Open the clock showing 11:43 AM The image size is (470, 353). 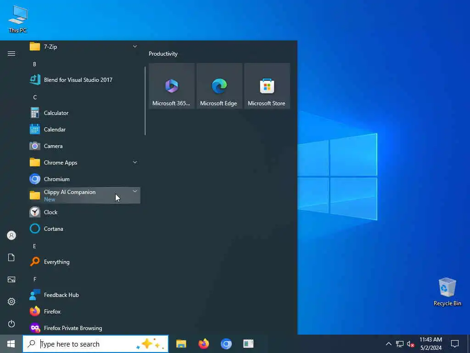coord(431,344)
